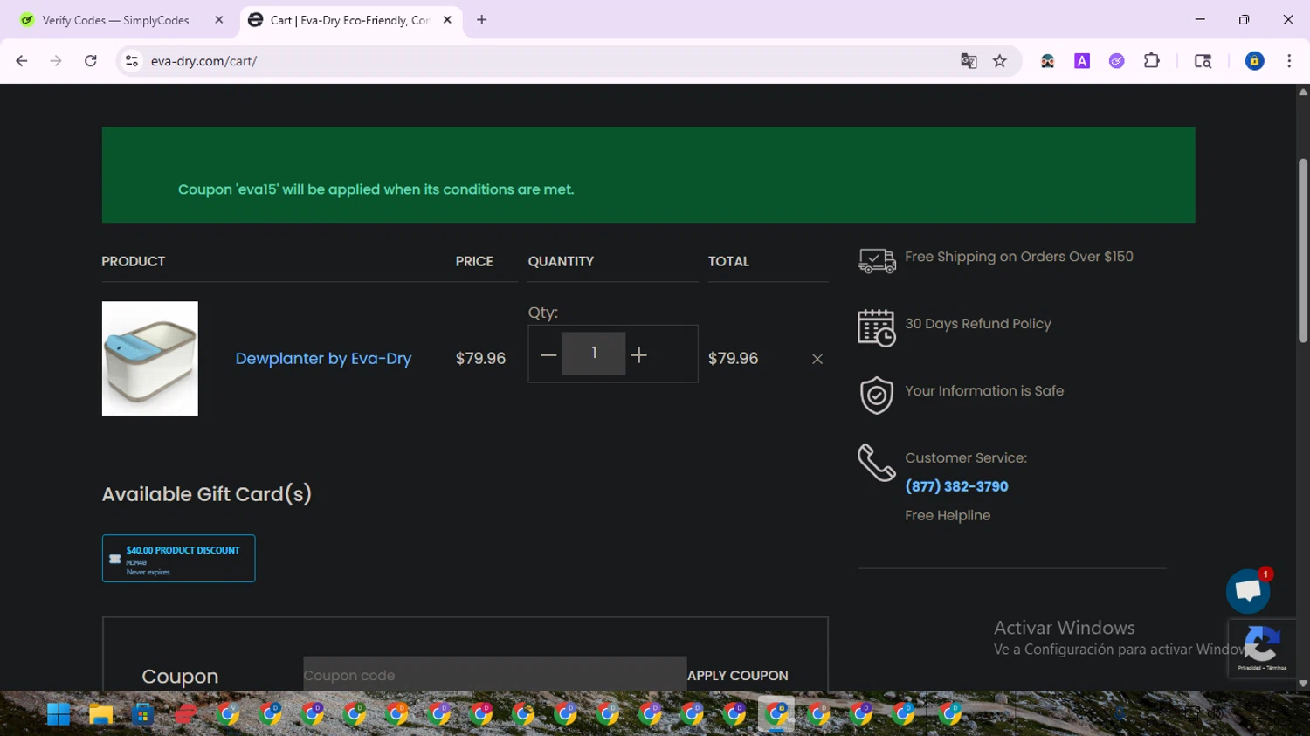Go back to the previous page

point(22,61)
